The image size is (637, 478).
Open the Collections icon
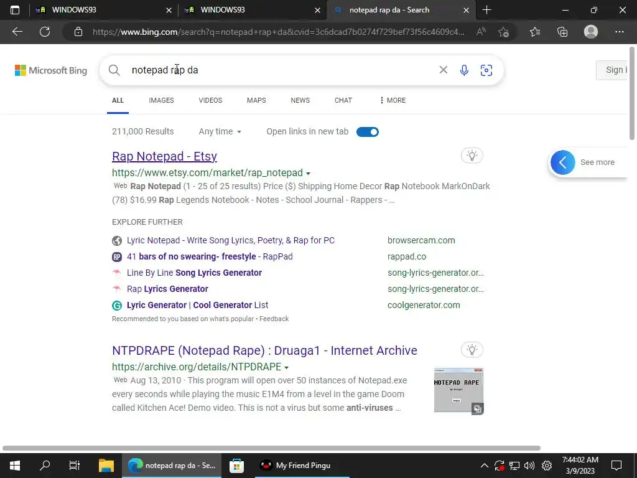coord(562,32)
